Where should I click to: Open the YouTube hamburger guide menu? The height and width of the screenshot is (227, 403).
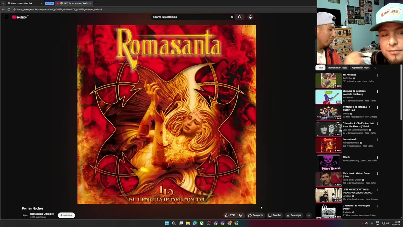tap(6, 17)
